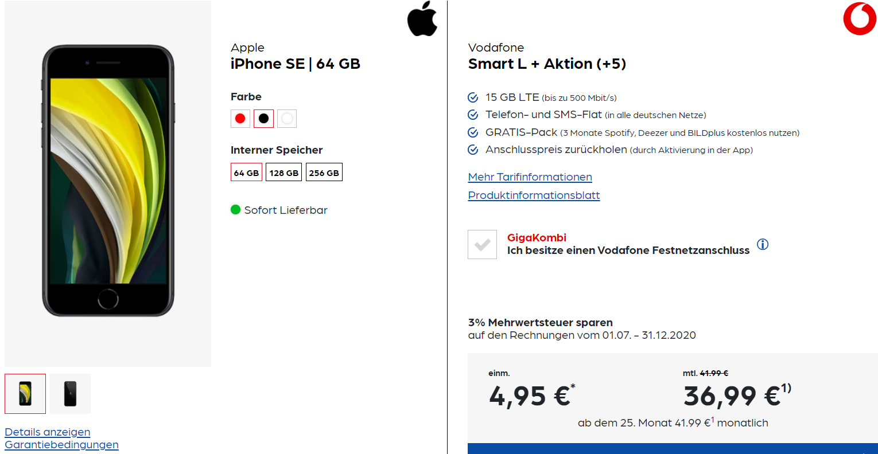Choose the red color swatch
The height and width of the screenshot is (454, 878).
[x=240, y=119]
